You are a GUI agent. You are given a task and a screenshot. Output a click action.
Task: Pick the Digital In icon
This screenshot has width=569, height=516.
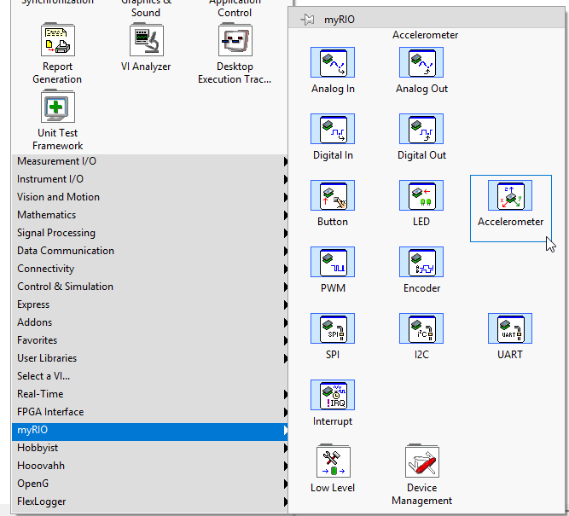(x=333, y=129)
